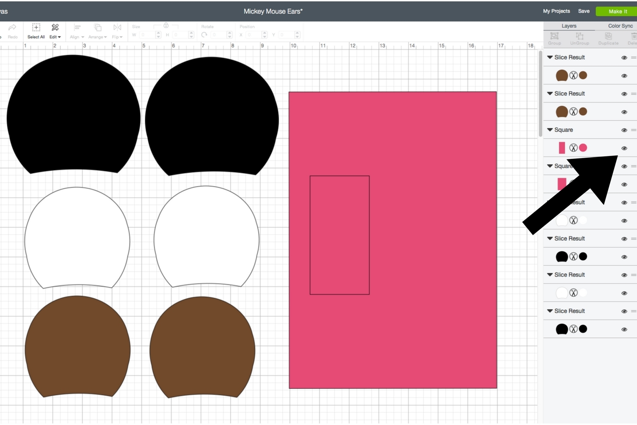The height and width of the screenshot is (425, 637).
Task: Click the Duplicate layer icon
Action: click(608, 37)
